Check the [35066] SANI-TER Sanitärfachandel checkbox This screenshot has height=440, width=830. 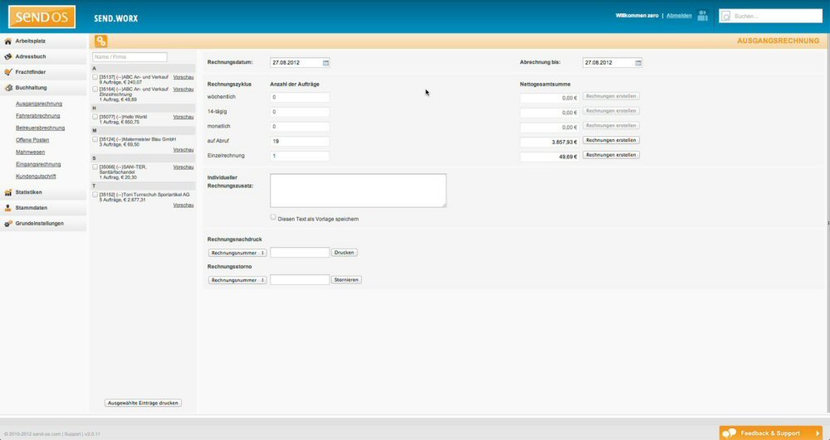tap(95, 167)
